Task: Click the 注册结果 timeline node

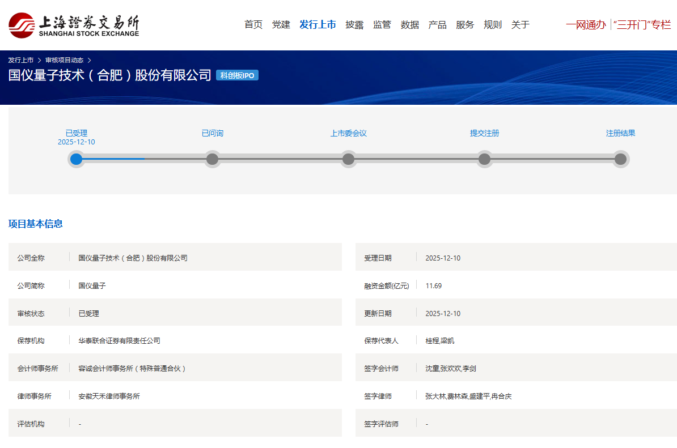Action: click(x=620, y=159)
